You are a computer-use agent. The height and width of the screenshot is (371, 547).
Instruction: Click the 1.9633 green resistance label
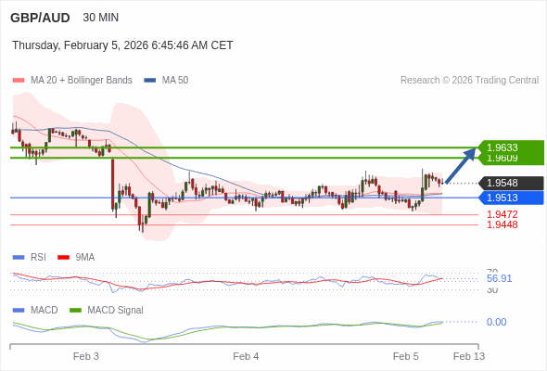pos(511,147)
